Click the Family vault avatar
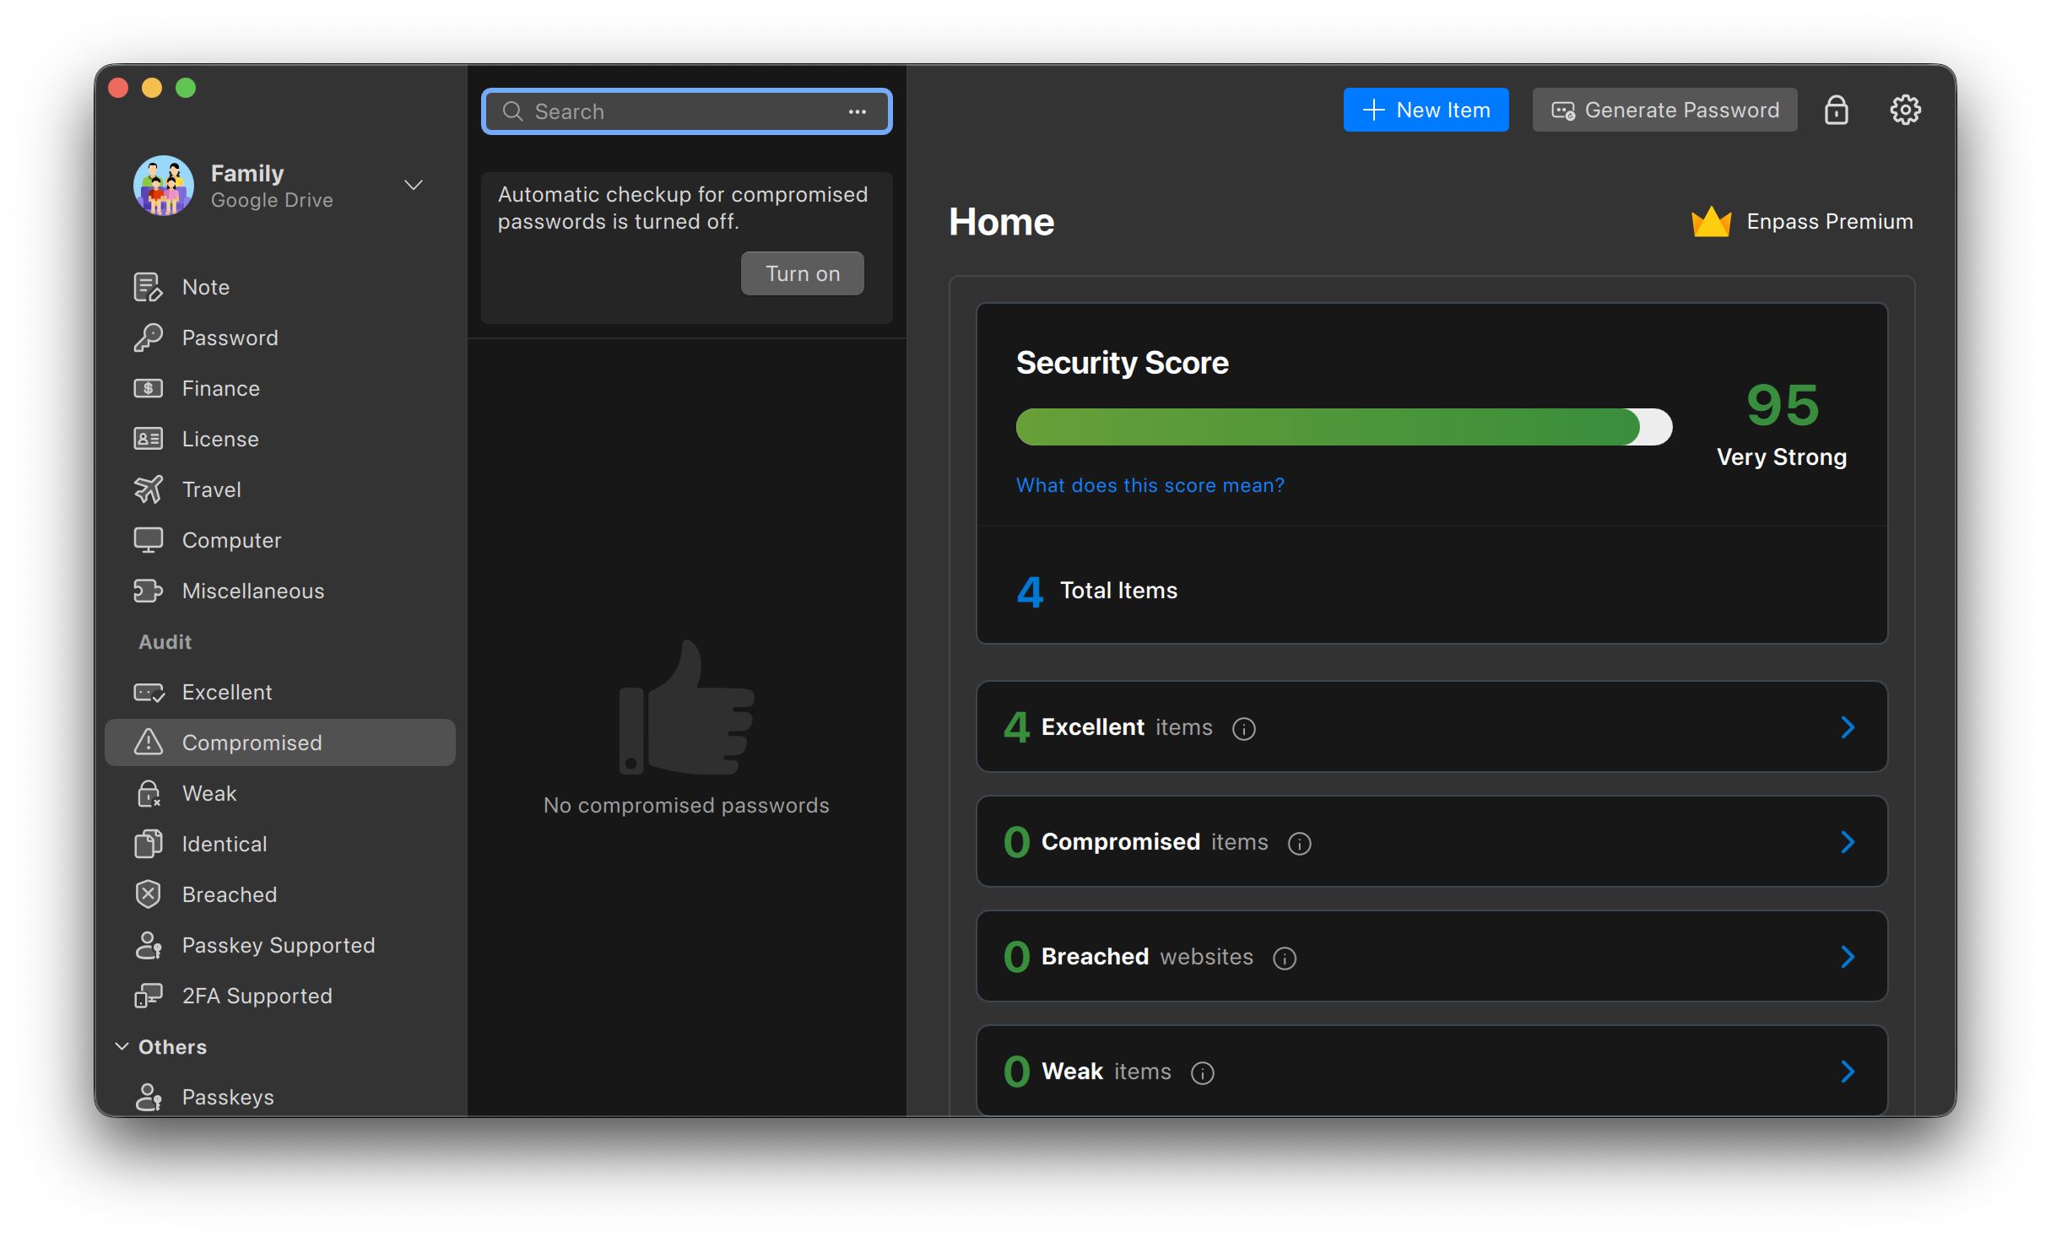This screenshot has height=1242, width=2051. pyautogui.click(x=163, y=186)
